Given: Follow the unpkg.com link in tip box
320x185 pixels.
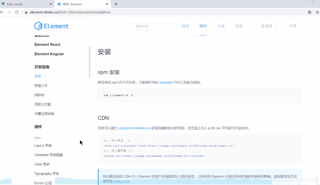Looking at the screenshot, I should (121, 181).
